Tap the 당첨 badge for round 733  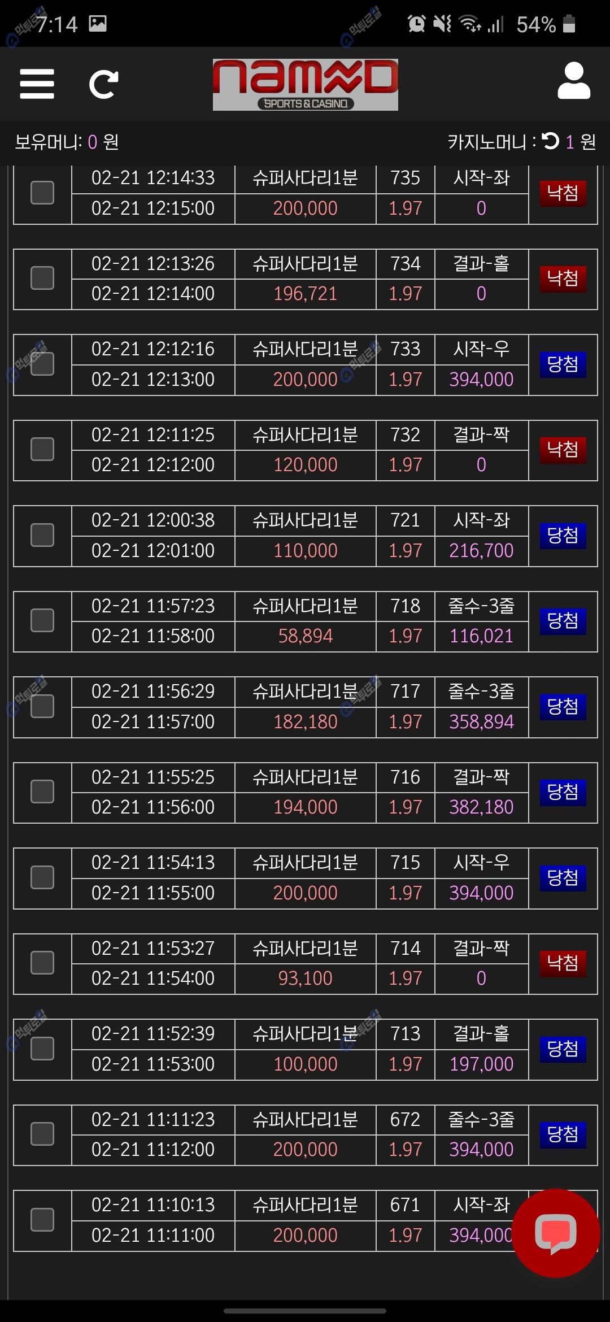(563, 364)
